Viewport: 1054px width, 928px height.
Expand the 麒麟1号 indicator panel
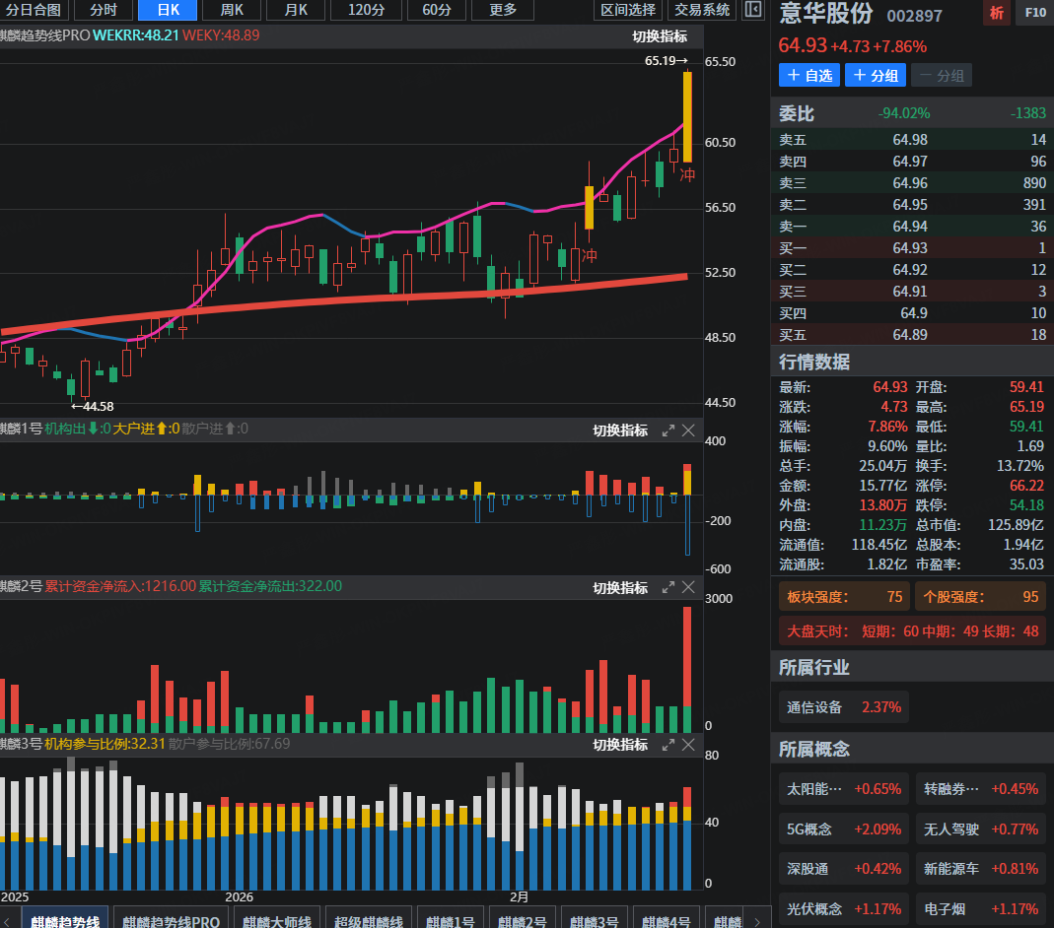click(x=668, y=431)
